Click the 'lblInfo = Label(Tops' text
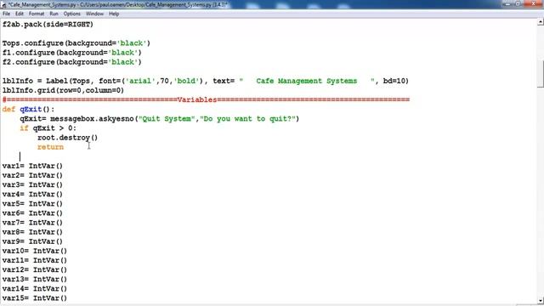The width and height of the screenshot is (544, 306). pyautogui.click(x=46, y=81)
